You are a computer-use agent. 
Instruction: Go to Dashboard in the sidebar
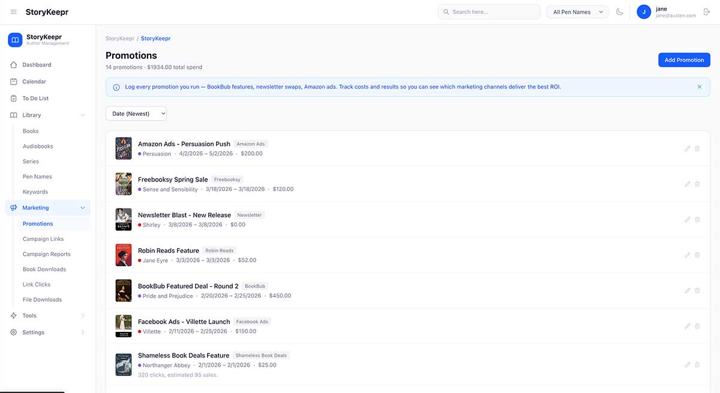tap(37, 65)
